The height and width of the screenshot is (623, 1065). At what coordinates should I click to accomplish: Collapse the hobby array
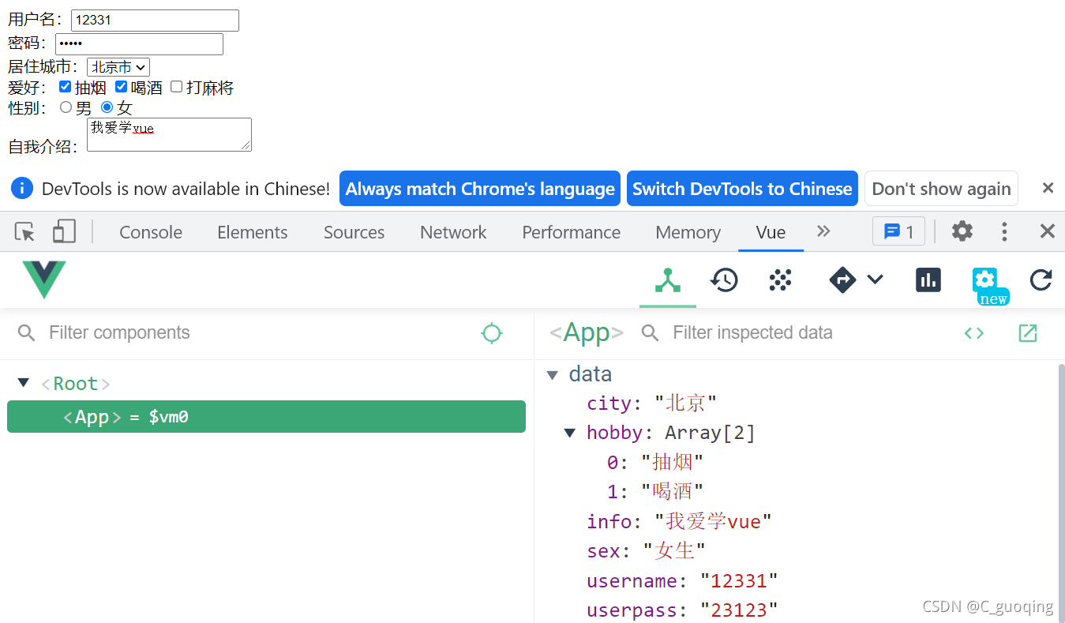pos(570,433)
